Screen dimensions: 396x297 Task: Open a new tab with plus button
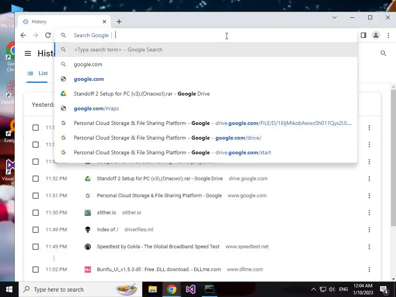[x=119, y=22]
